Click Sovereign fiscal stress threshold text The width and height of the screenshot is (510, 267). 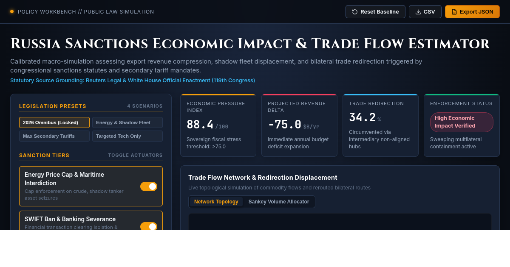214,143
